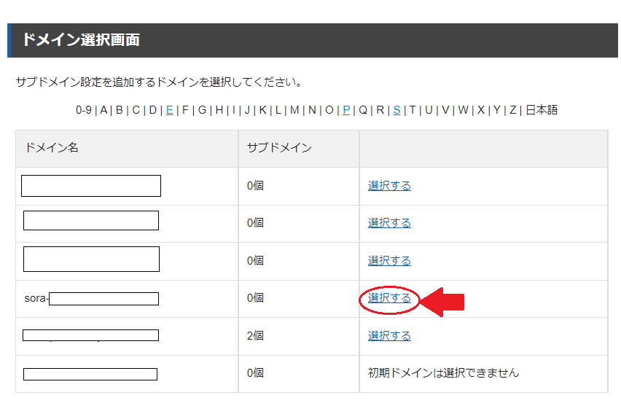Click the letter F in the index
The image size is (621, 414).
(x=185, y=110)
